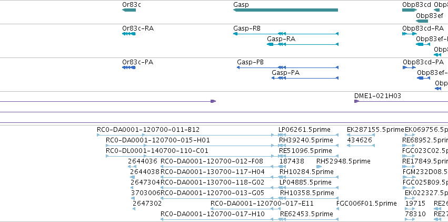Click the RH39240.5prime EST label
The height and width of the screenshot is (222, 448).
click(306, 140)
